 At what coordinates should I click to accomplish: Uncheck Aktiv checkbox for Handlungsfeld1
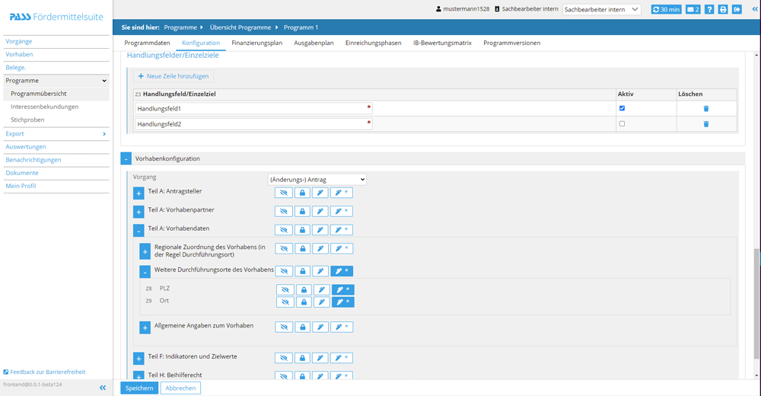tap(622, 108)
